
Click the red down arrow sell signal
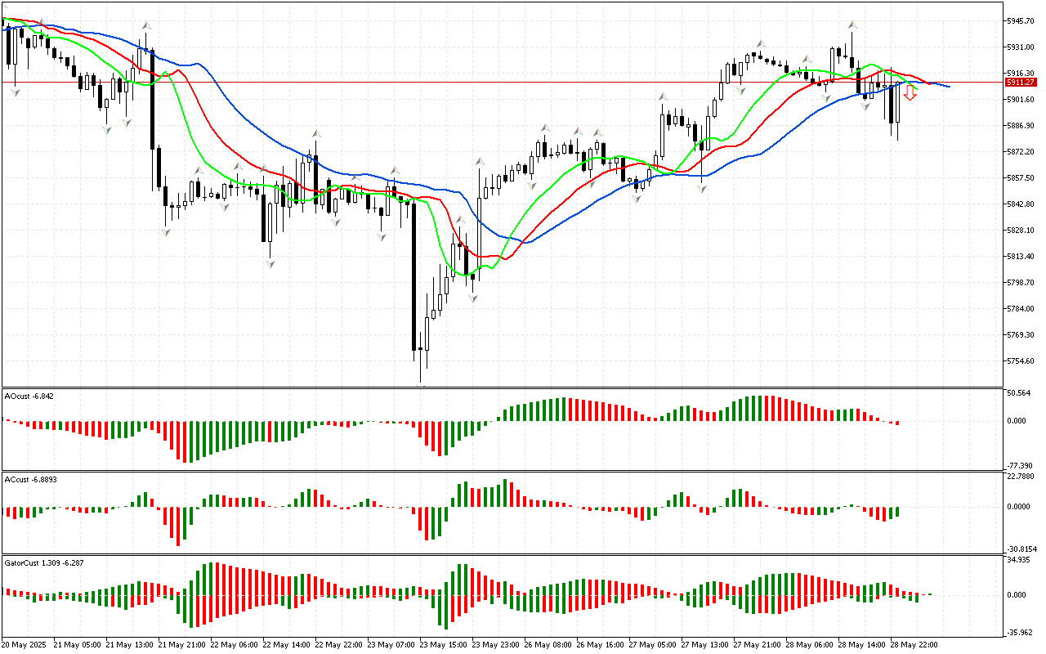point(910,93)
